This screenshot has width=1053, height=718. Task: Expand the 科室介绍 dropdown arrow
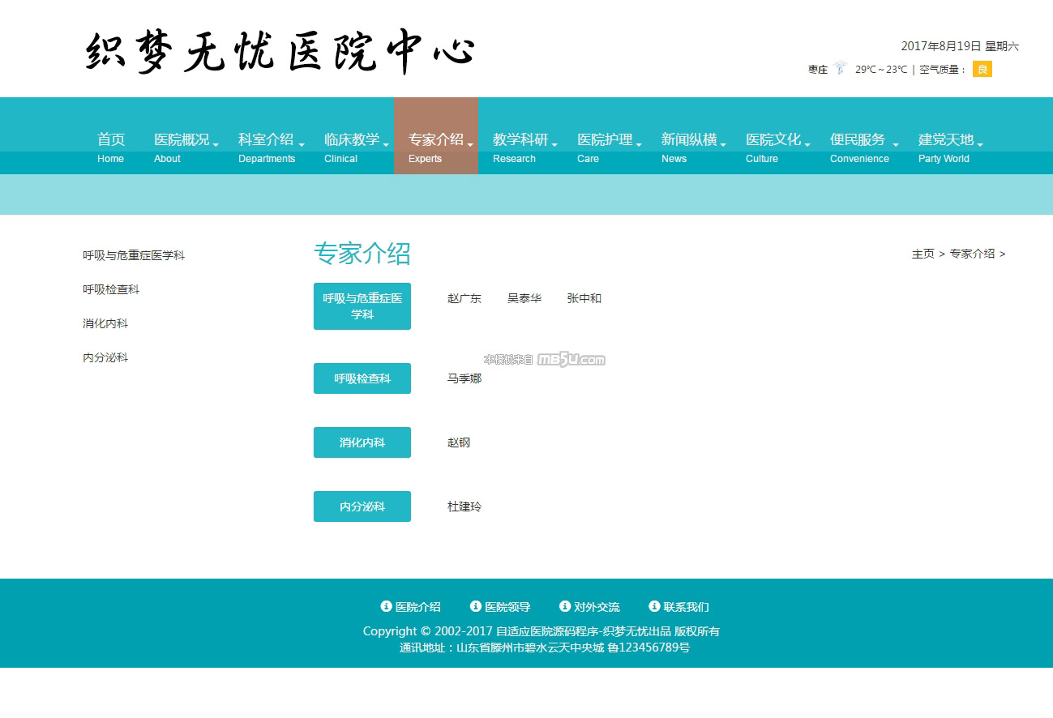[301, 145]
